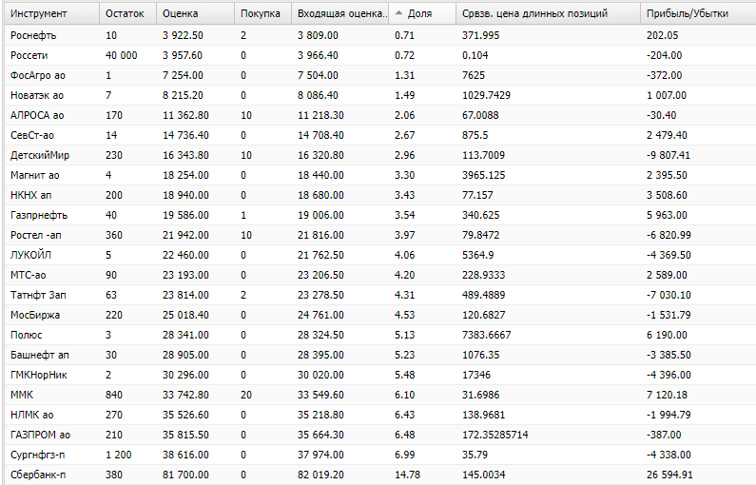756x485 pixels.
Task: Select the ДетскийМир instrument
Action: pos(40,155)
